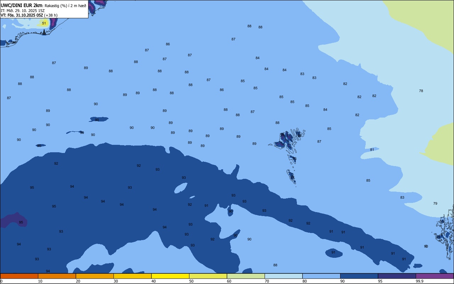The width and height of the screenshot is (454, 284).
Task: Click the 0–10 dark orange legend segment
Action: point(19,276)
